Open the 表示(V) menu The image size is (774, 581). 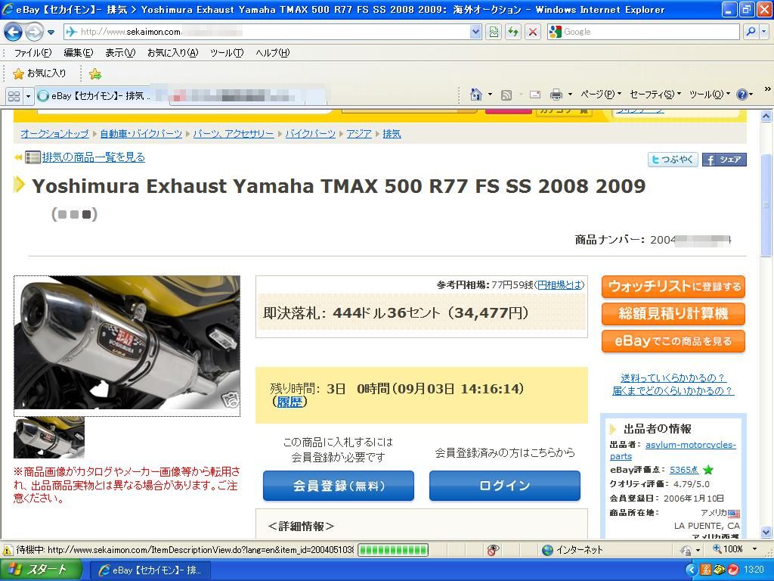(120, 53)
